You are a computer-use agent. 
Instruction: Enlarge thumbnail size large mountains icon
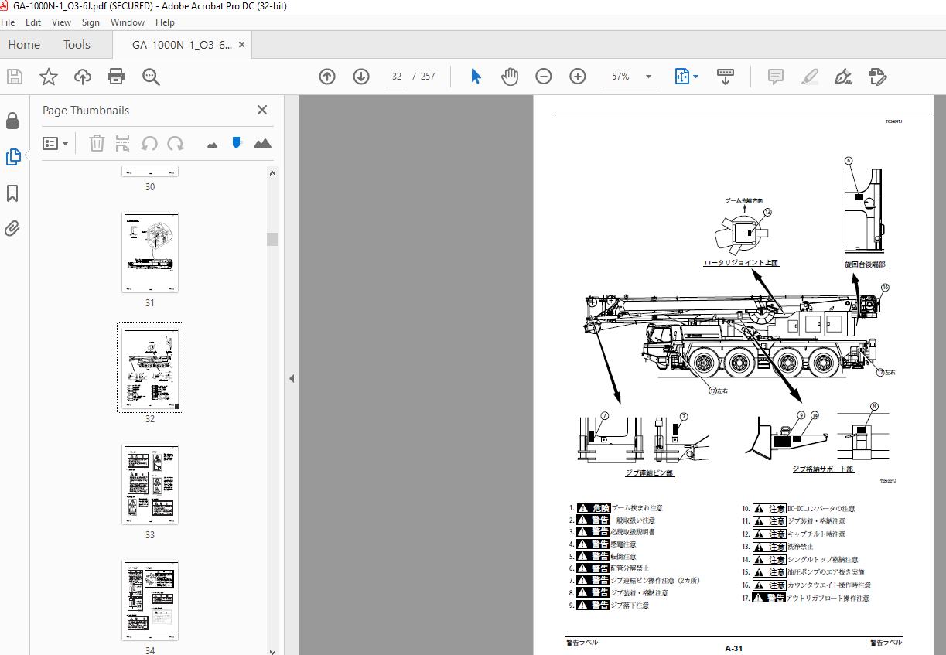[x=262, y=143]
